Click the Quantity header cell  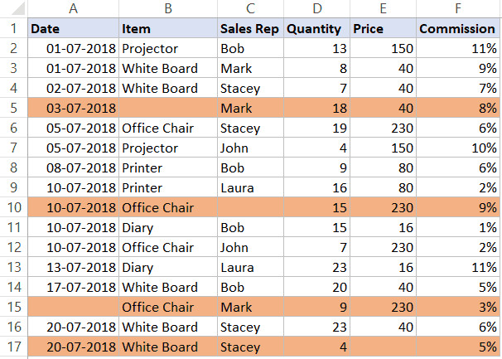[x=316, y=28]
